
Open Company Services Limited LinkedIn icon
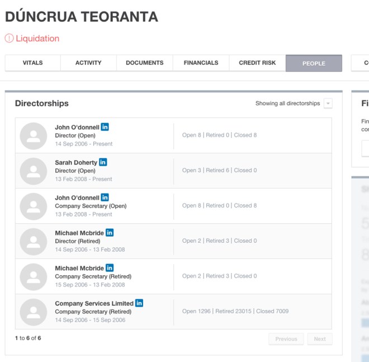tap(139, 303)
